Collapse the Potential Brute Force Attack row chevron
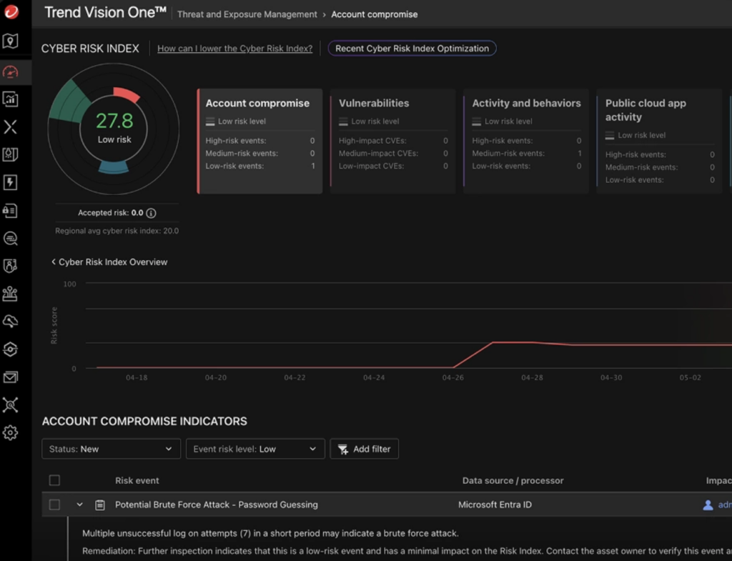 (x=80, y=505)
